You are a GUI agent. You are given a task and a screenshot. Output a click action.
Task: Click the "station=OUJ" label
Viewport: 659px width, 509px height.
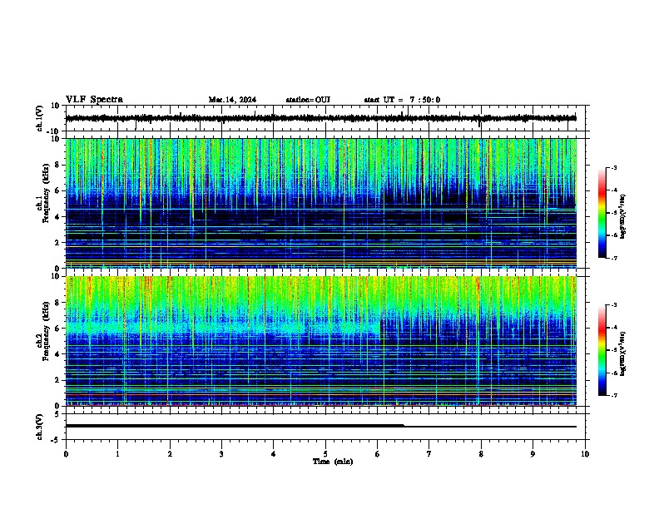[x=308, y=100]
